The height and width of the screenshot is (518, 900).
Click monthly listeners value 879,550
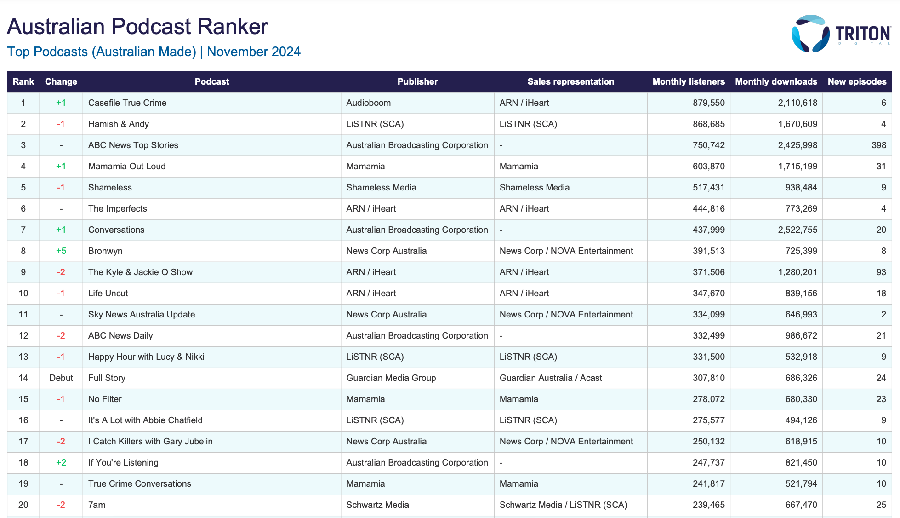tap(709, 103)
